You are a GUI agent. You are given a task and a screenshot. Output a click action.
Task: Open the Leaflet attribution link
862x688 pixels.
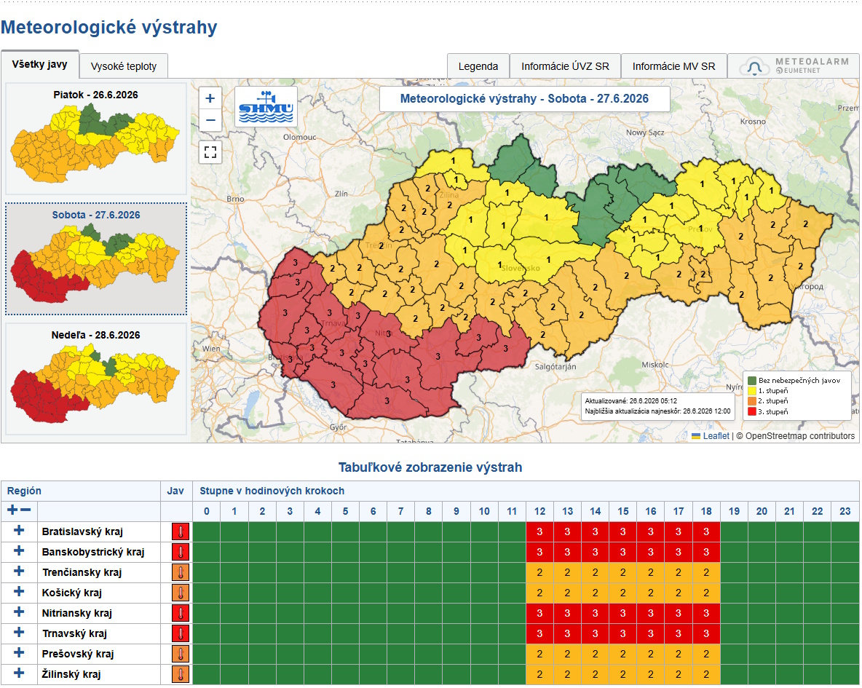pos(716,436)
